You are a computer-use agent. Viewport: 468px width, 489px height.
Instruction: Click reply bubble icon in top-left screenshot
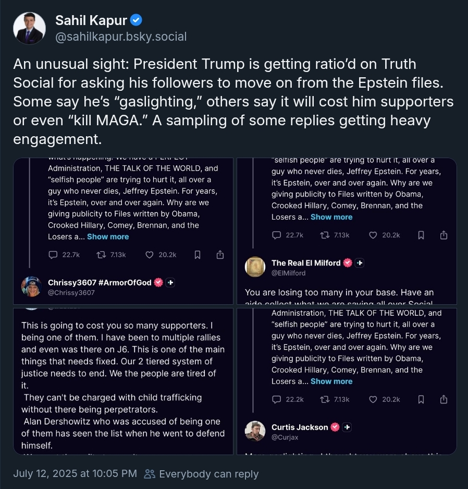tap(53, 255)
